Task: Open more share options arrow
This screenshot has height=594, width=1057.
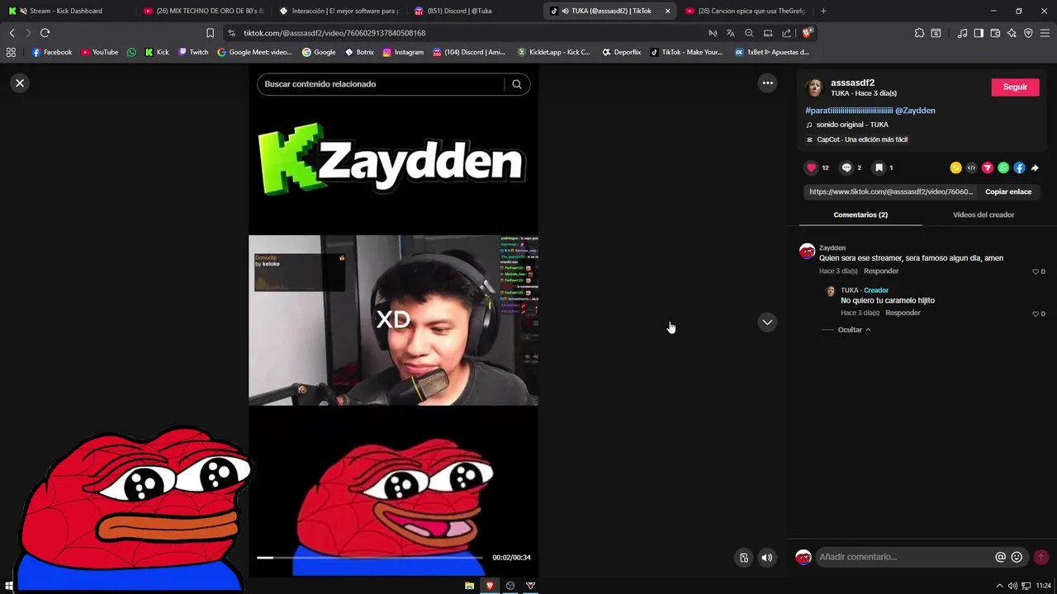Action: 1035,167
